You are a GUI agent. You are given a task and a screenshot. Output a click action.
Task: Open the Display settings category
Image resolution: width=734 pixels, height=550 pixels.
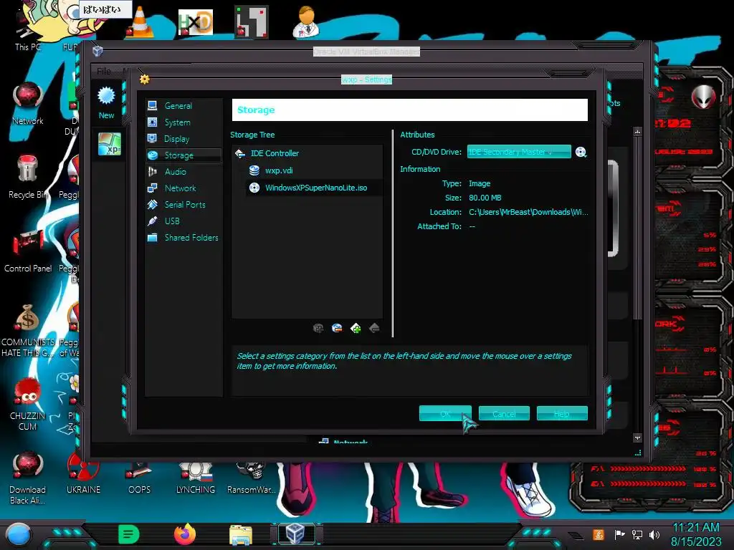(183, 138)
